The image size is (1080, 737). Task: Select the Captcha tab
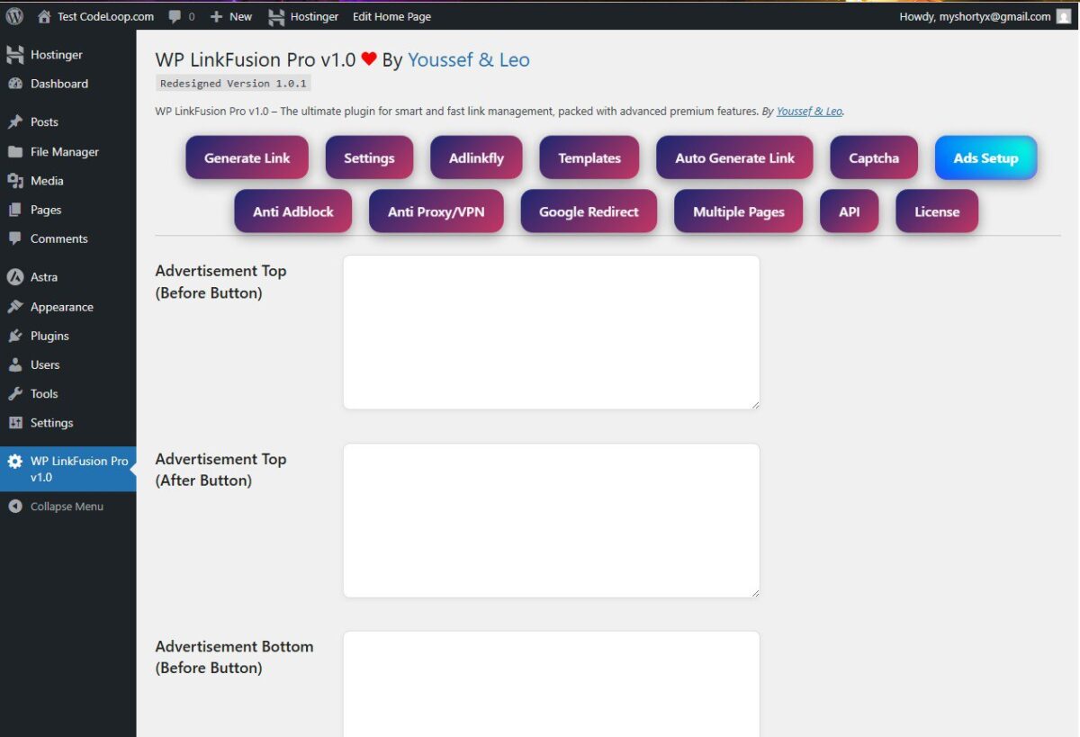(x=874, y=158)
